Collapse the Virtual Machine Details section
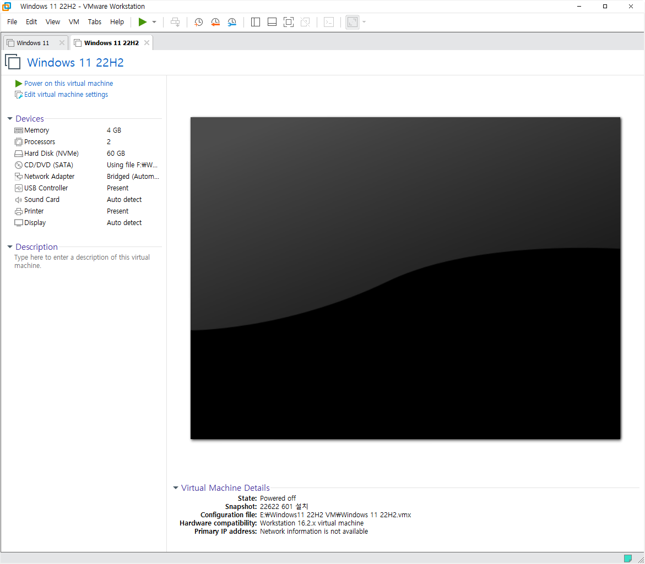The image size is (645, 564). 176,488
